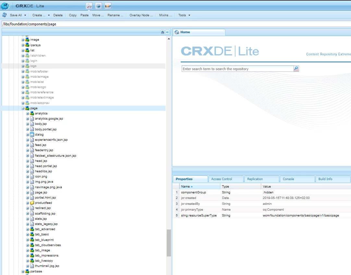
Task: Click the Mixins ... toolbar button
Action: (x=165, y=15)
